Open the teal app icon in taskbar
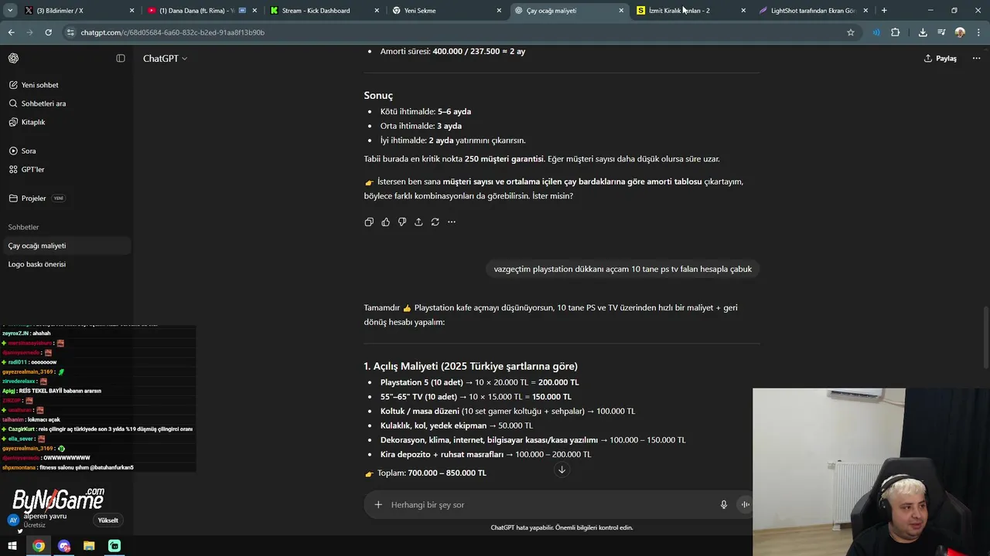Image resolution: width=990 pixels, height=556 pixels. [114, 546]
